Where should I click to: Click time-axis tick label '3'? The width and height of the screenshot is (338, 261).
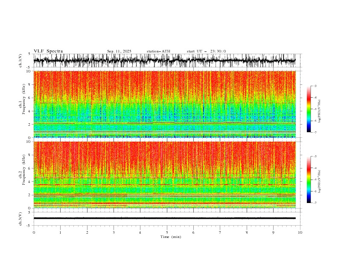[x=114, y=232]
